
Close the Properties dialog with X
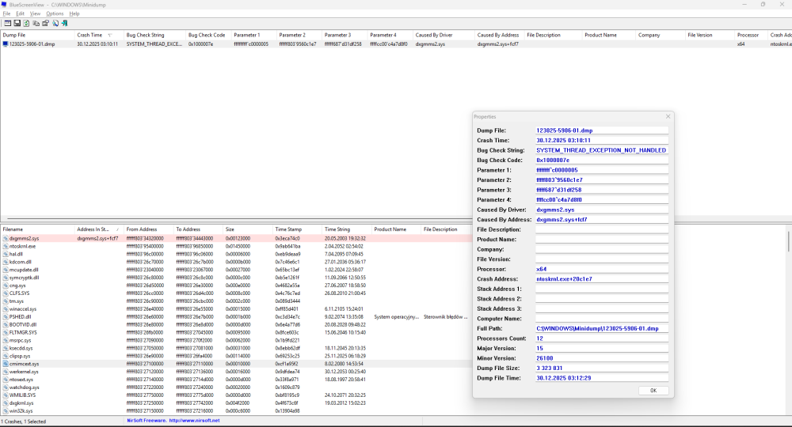(x=668, y=116)
